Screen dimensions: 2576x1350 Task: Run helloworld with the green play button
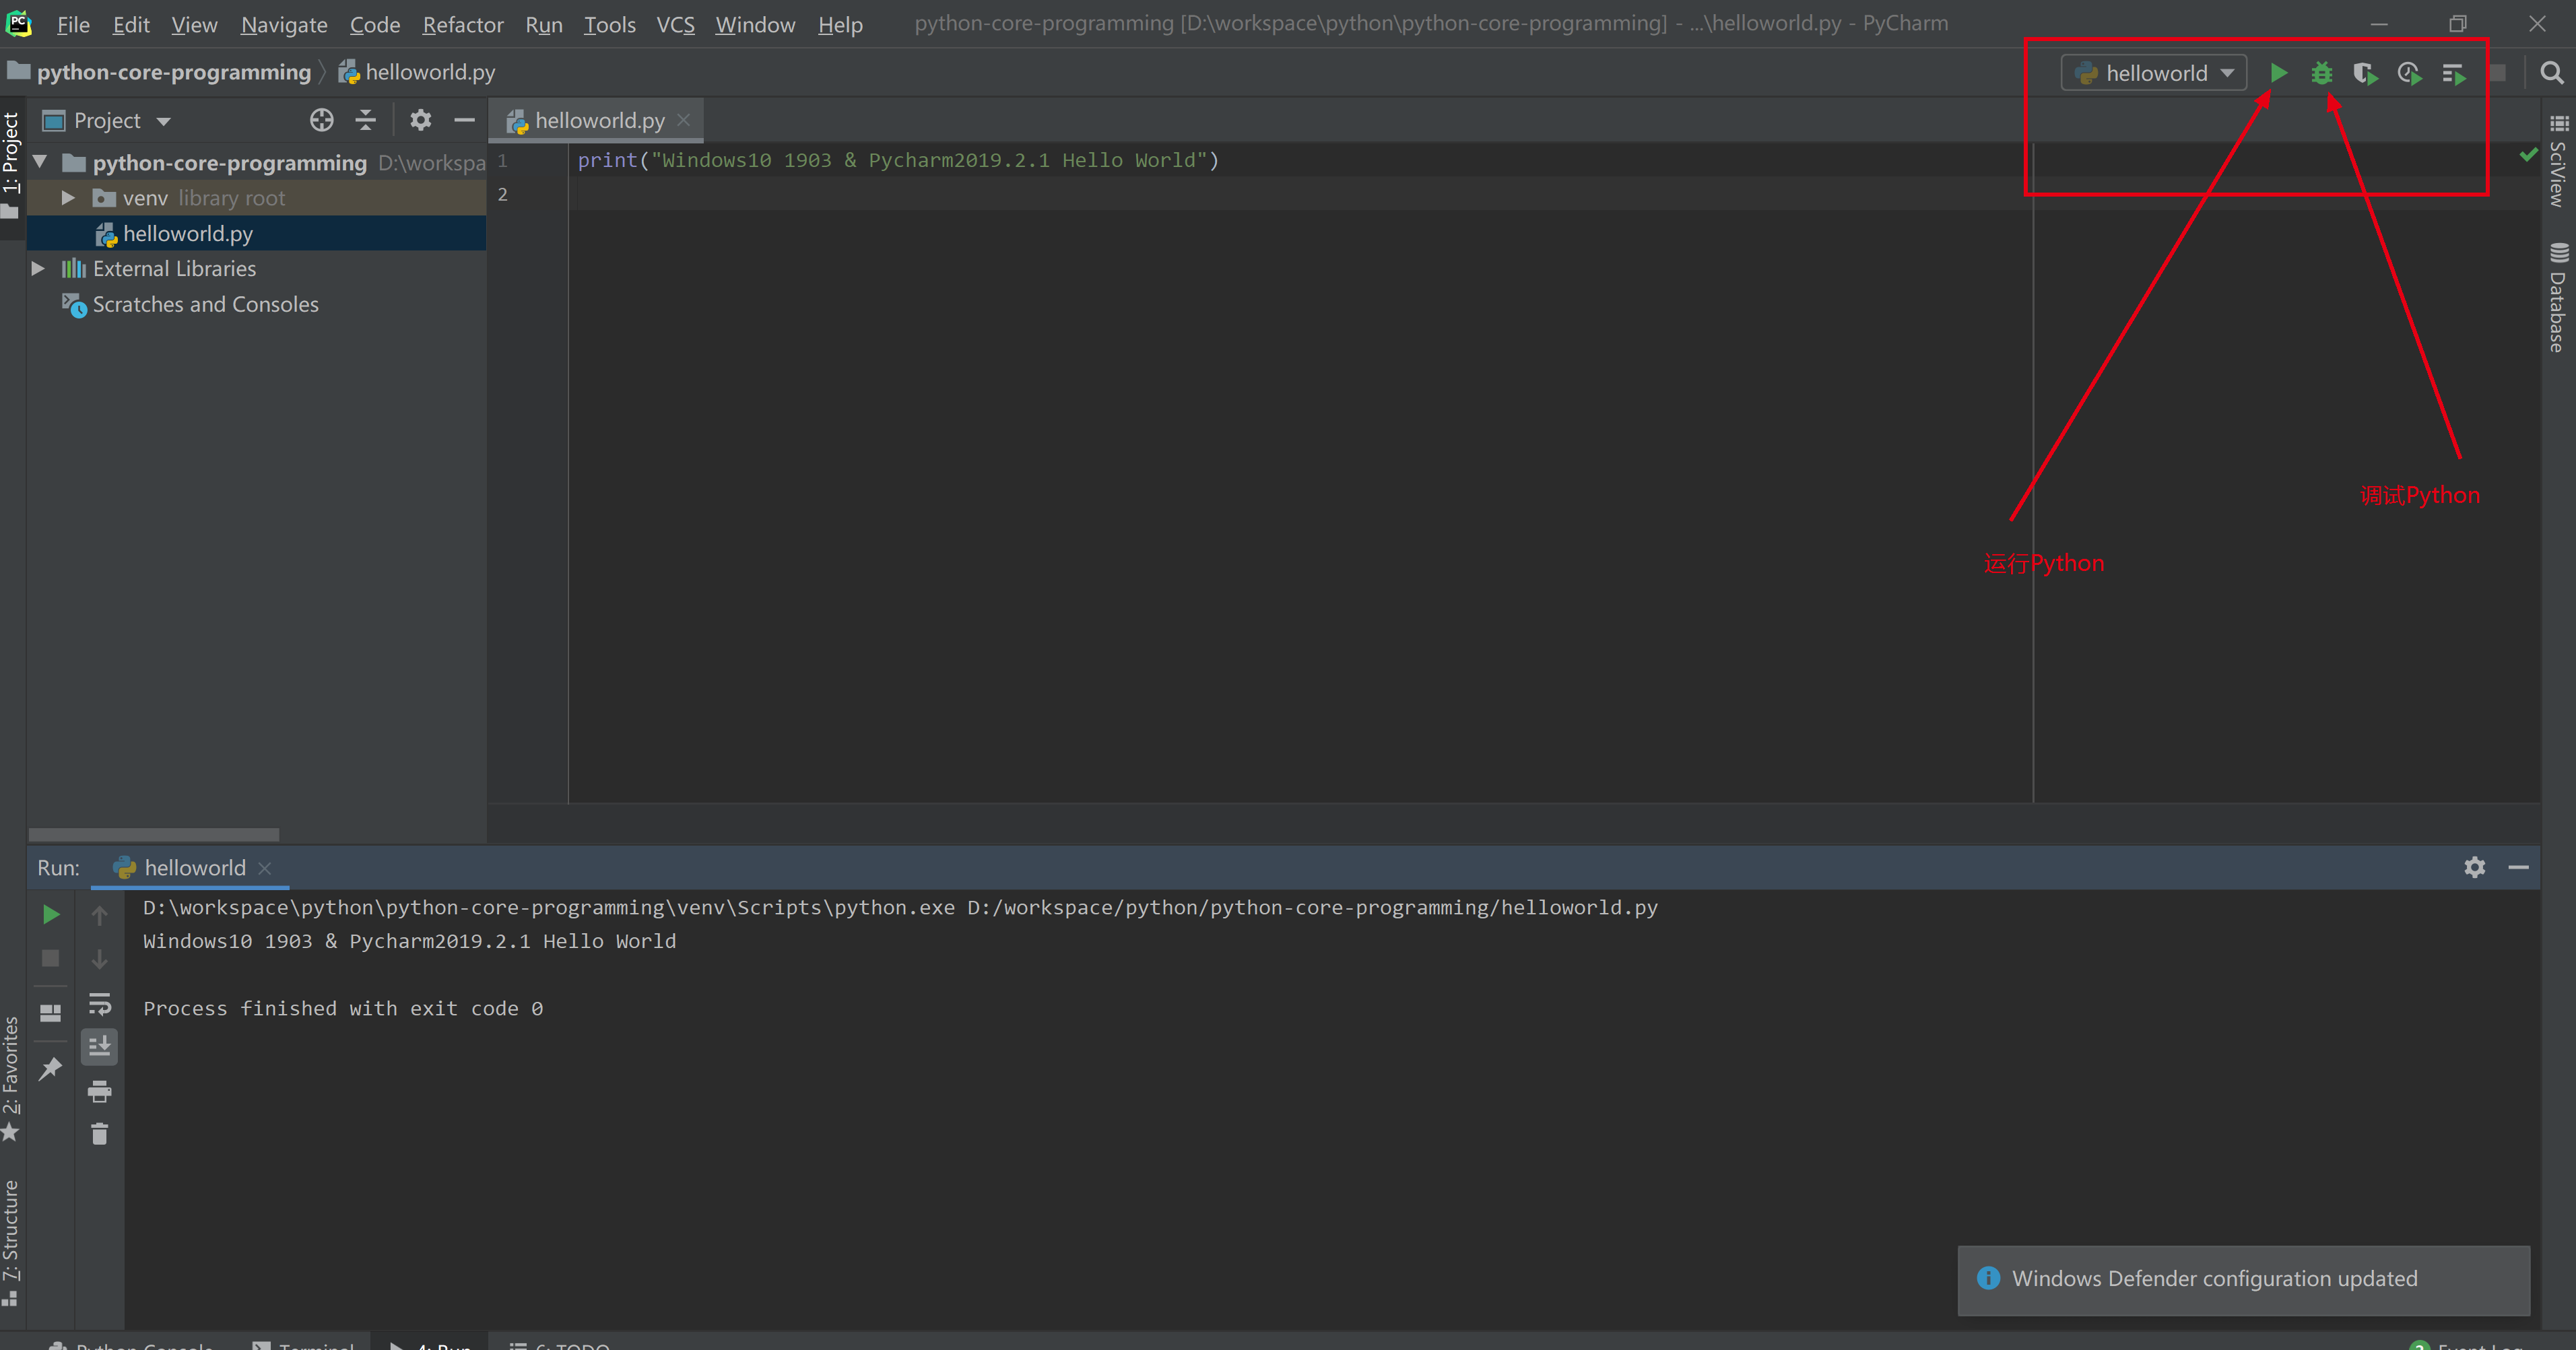click(x=2278, y=73)
